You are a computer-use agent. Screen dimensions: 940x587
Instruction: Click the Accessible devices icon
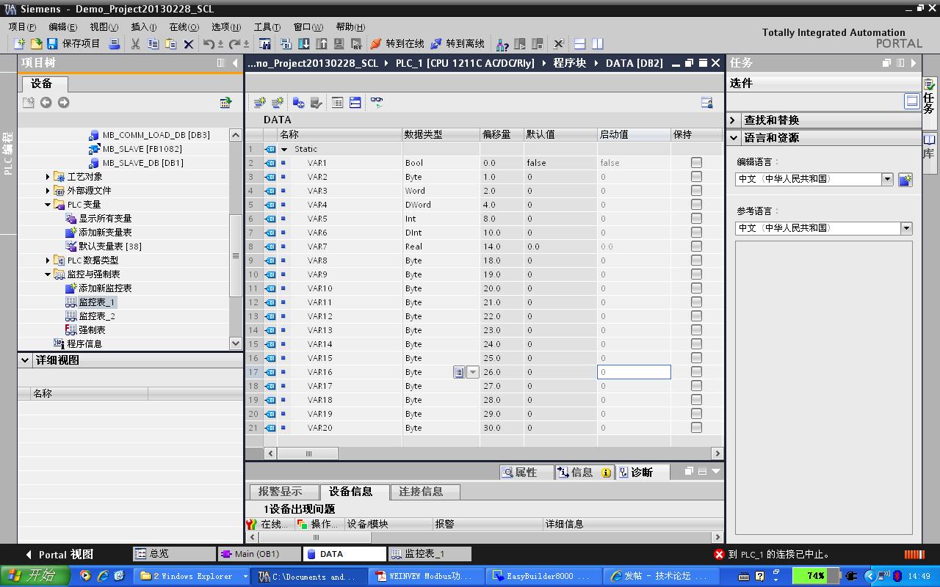502,44
